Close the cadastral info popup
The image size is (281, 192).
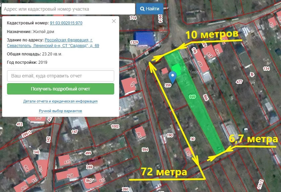coord(114,21)
